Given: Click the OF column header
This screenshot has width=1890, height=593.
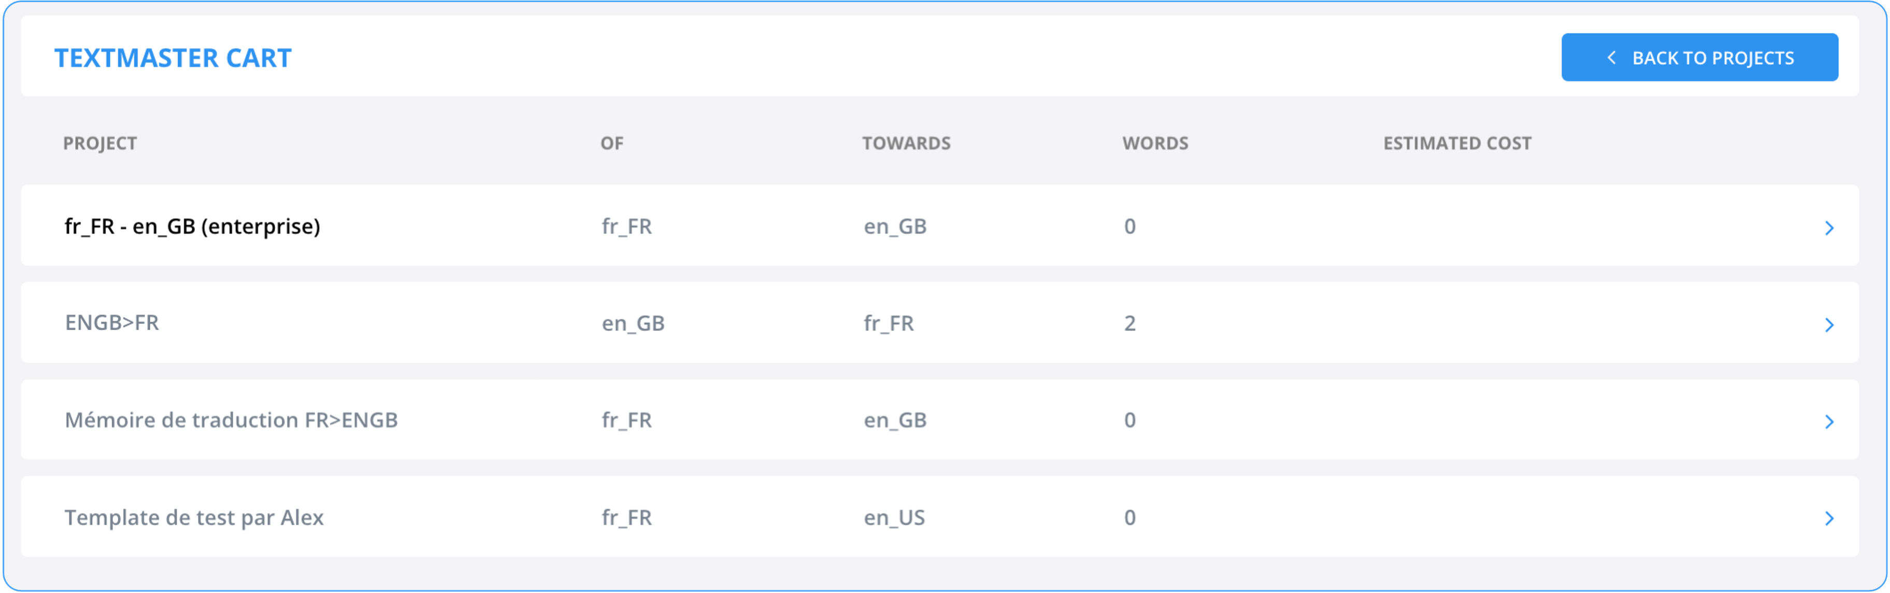Looking at the screenshot, I should (612, 143).
